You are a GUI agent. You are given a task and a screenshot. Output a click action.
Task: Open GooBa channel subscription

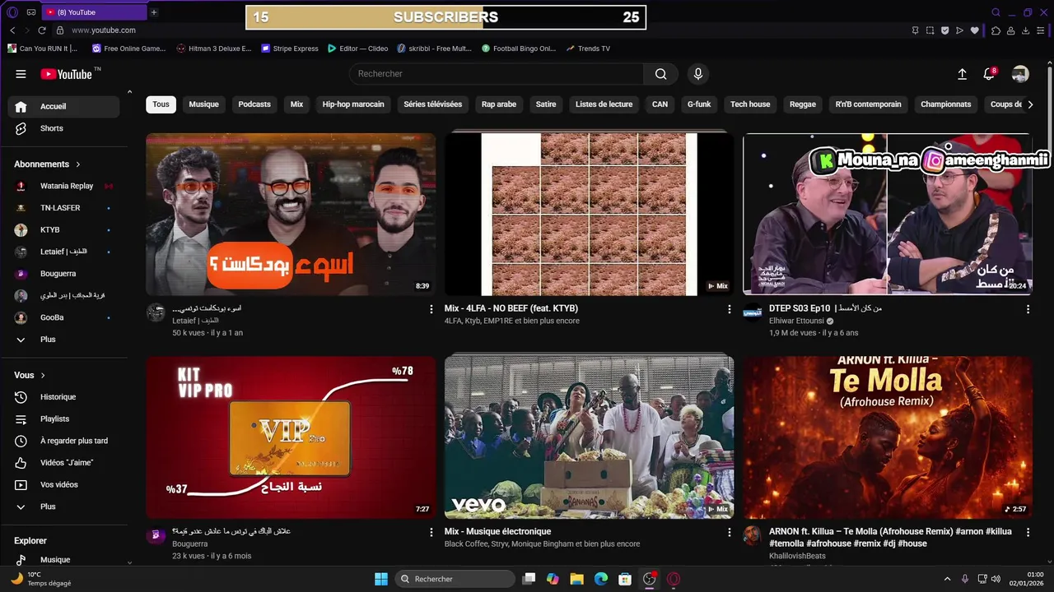[x=64, y=317]
